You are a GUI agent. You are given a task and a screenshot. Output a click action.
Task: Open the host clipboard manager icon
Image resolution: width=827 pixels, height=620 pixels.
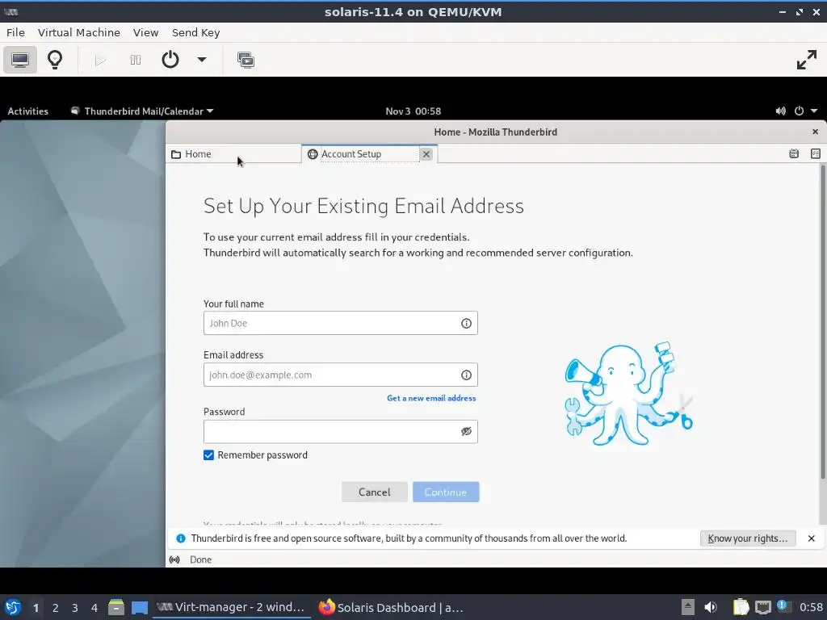point(741,607)
